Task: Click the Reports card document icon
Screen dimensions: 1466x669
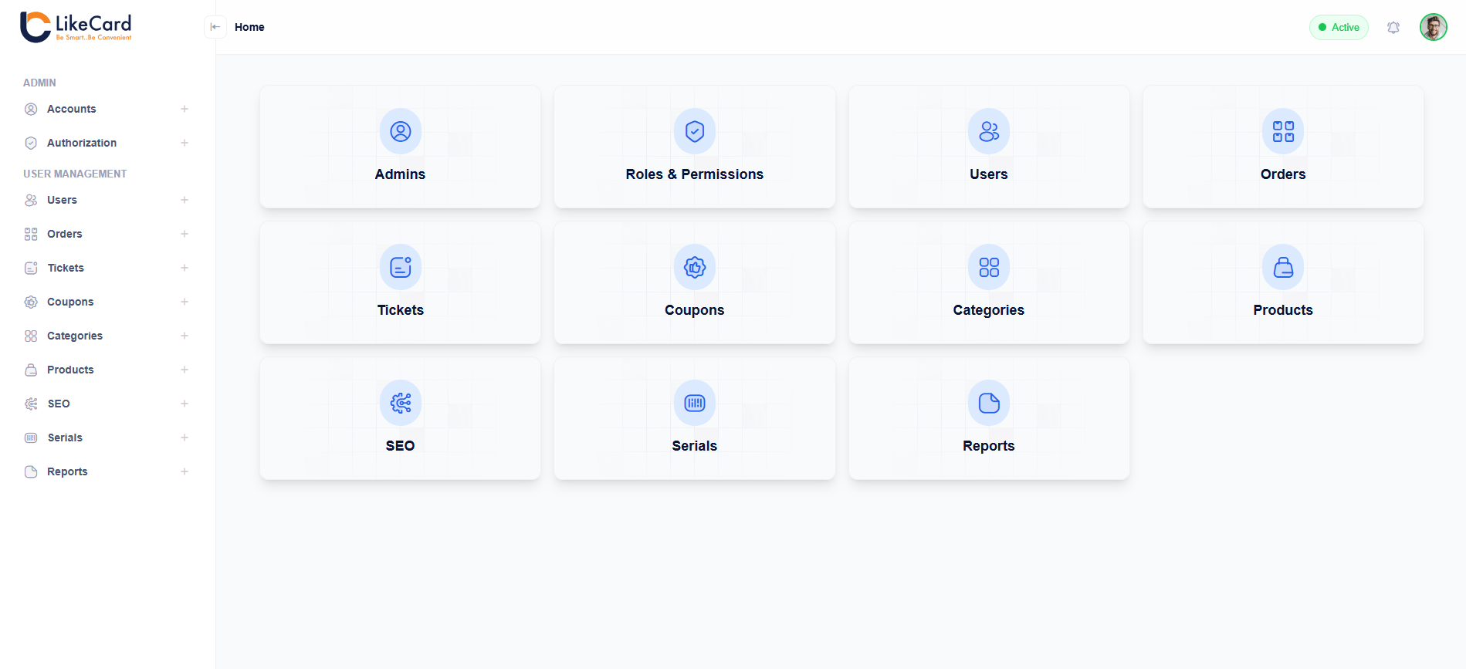Action: pos(988,403)
